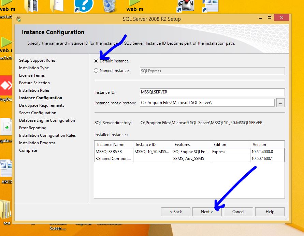
Task: Open the ABCD Word document icon
Action: pyautogui.click(x=6, y=169)
